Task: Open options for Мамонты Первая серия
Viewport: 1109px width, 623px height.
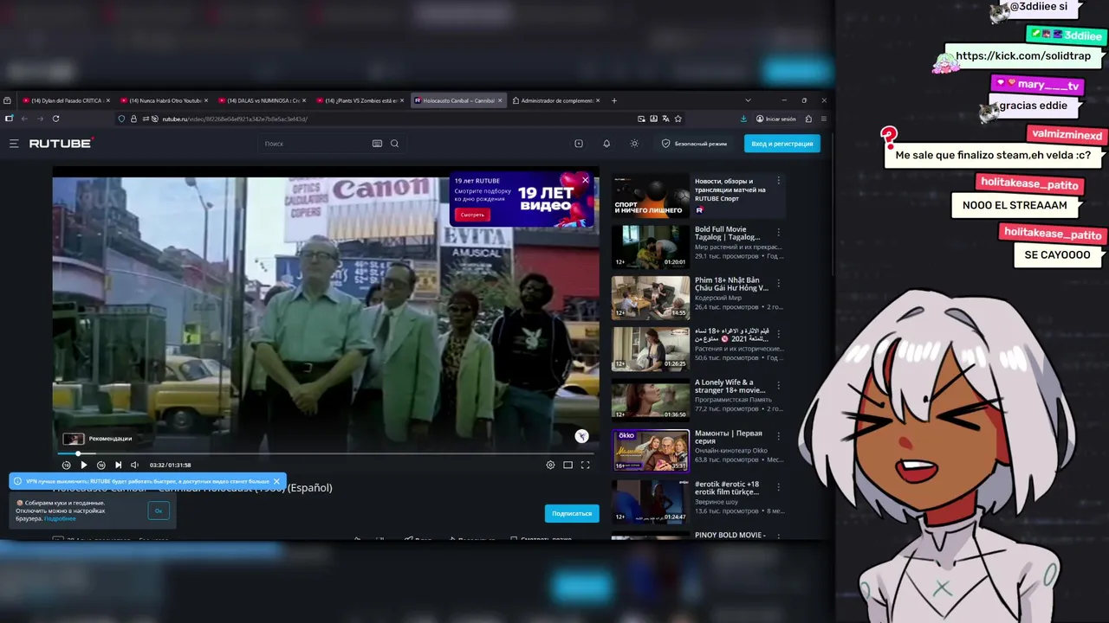Action: 778,436
